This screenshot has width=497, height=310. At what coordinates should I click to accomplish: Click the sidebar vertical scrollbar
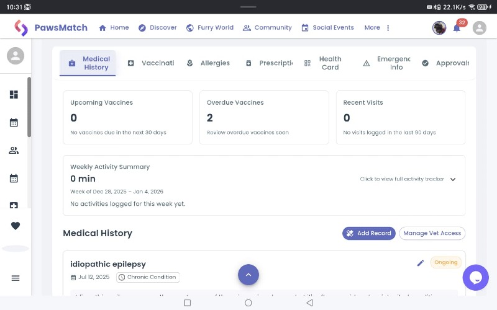pyautogui.click(x=29, y=106)
